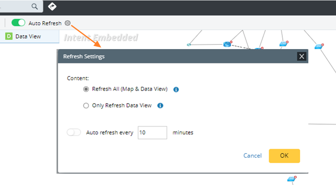Confirm settings with the OK button
Viewport: 336px width, 185px height.
tap(284, 156)
